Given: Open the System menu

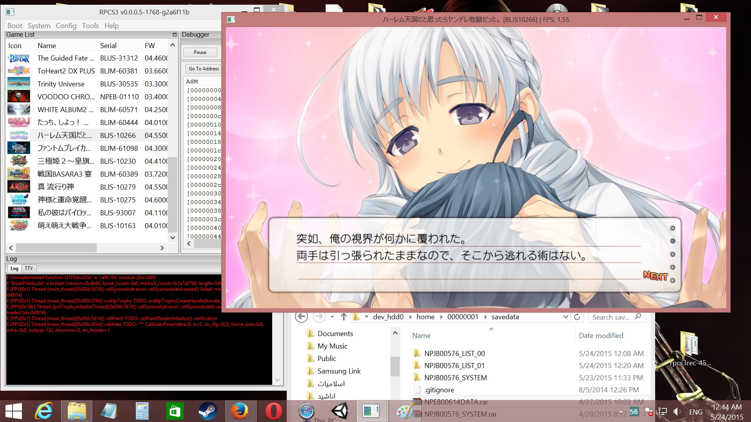Looking at the screenshot, I should click(x=39, y=26).
